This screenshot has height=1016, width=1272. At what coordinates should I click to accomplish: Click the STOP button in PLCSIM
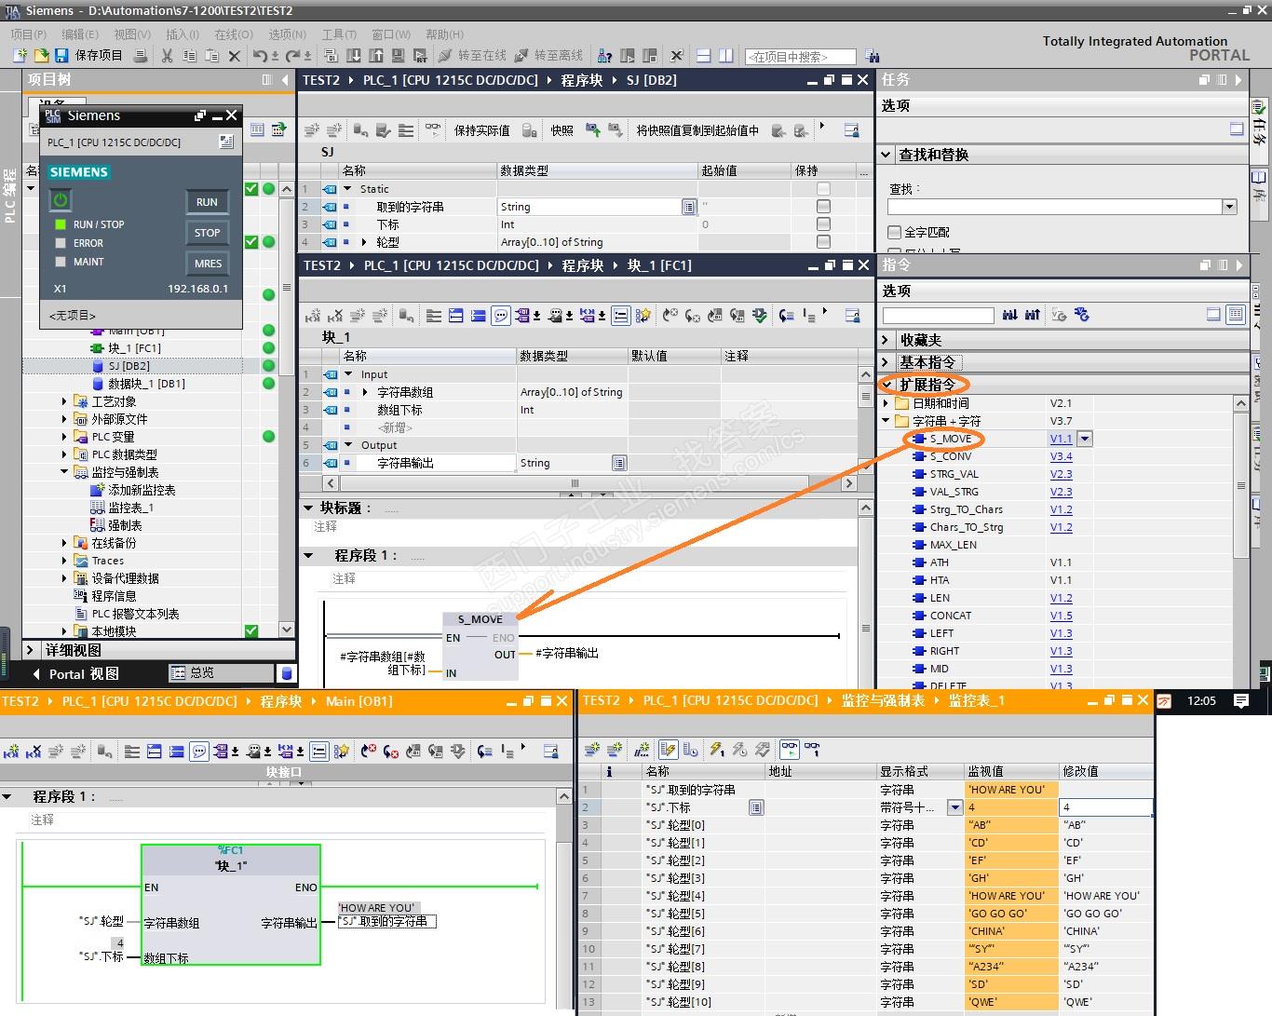[x=207, y=233]
